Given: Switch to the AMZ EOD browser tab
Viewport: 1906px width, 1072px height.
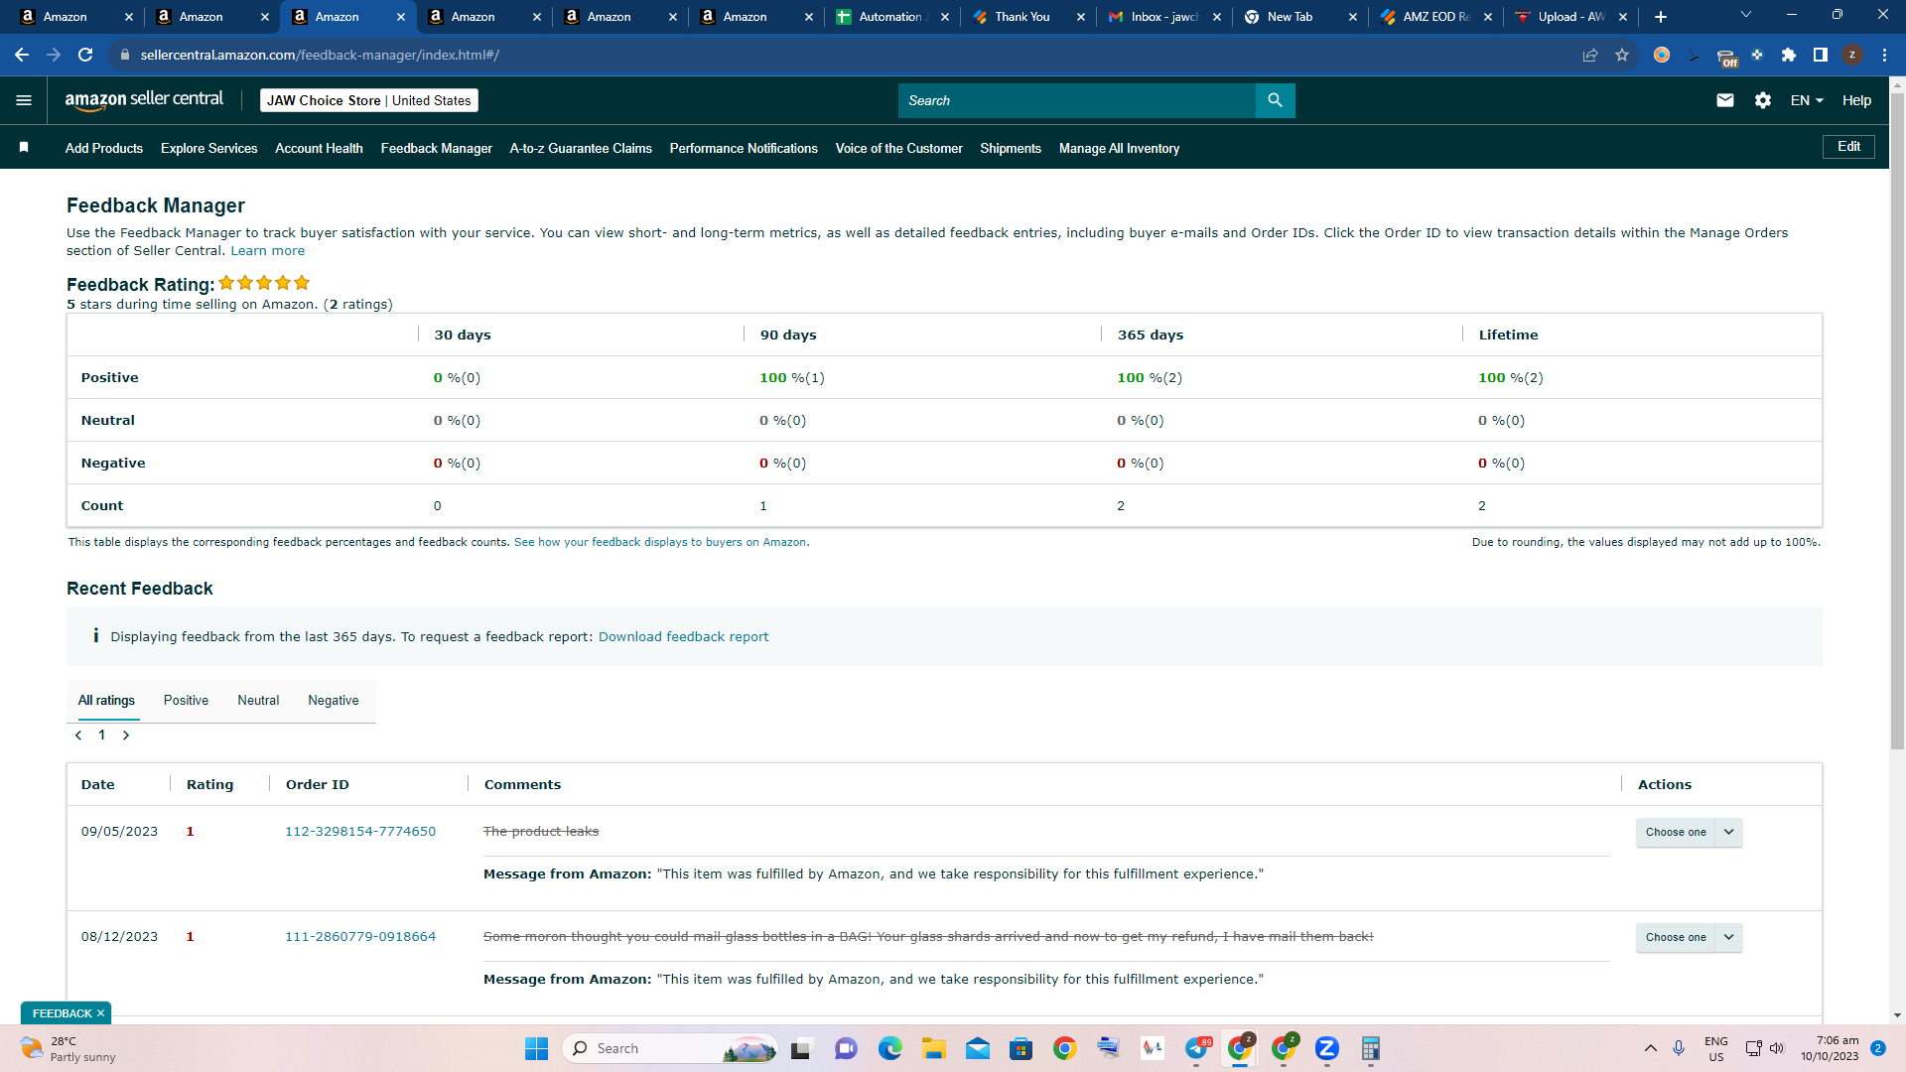Looking at the screenshot, I should click(x=1436, y=17).
